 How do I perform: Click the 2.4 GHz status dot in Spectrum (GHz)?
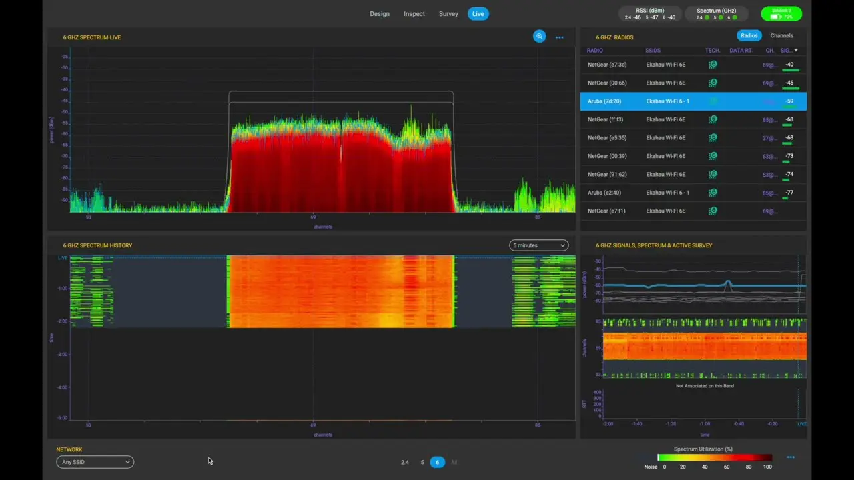coord(707,17)
